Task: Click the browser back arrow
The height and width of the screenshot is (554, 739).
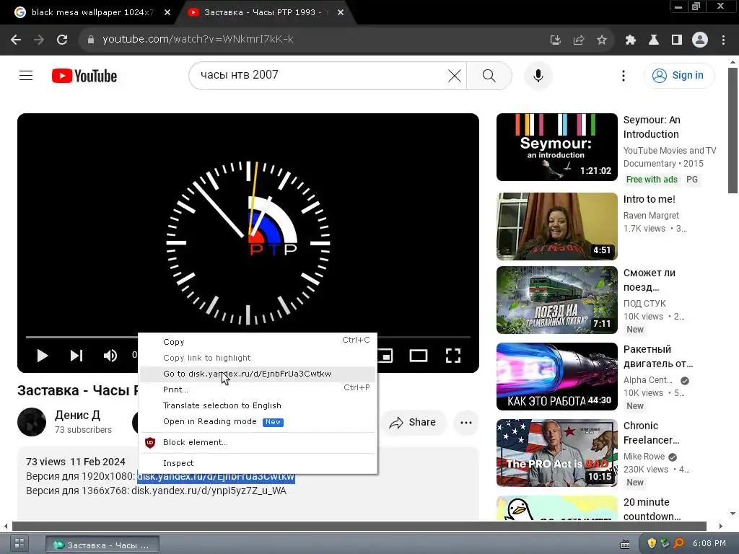Action: pos(16,40)
